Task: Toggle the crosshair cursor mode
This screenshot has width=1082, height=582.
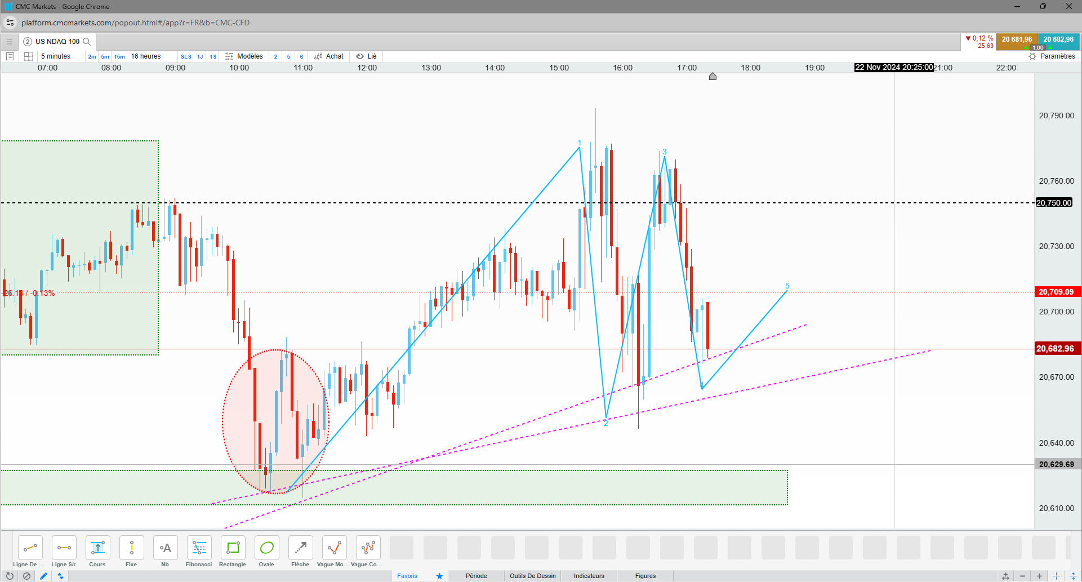Action: pos(1057,576)
